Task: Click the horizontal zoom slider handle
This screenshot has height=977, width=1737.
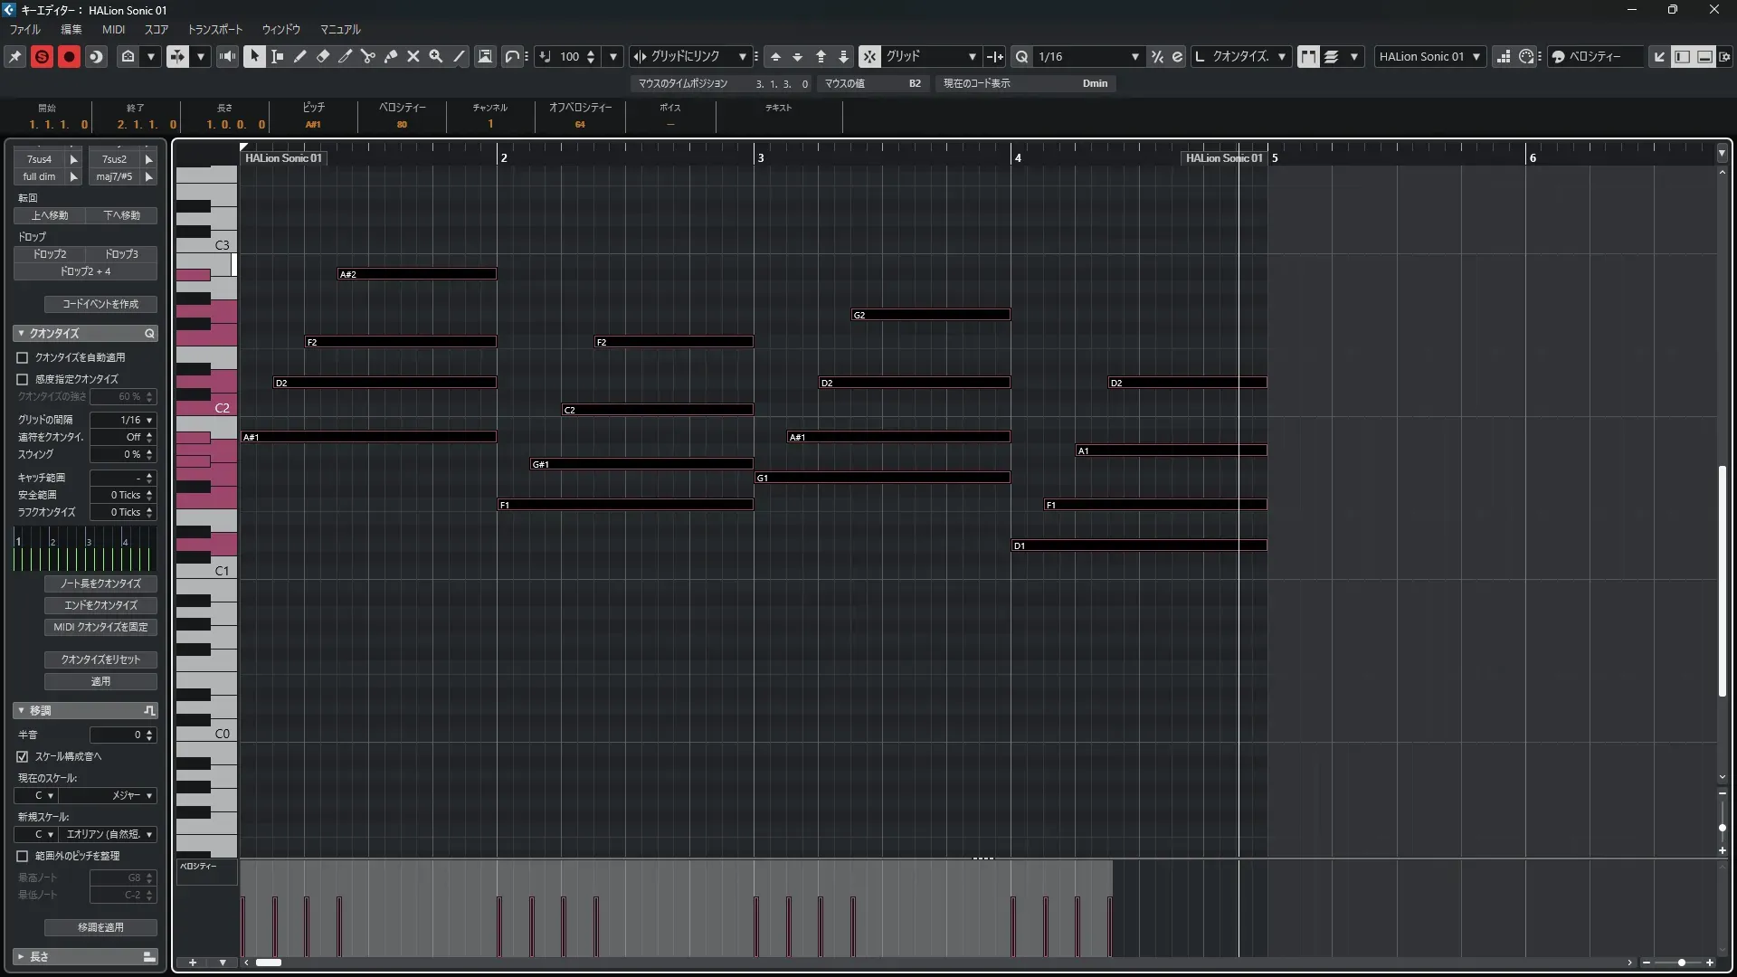Action: click(x=1681, y=963)
